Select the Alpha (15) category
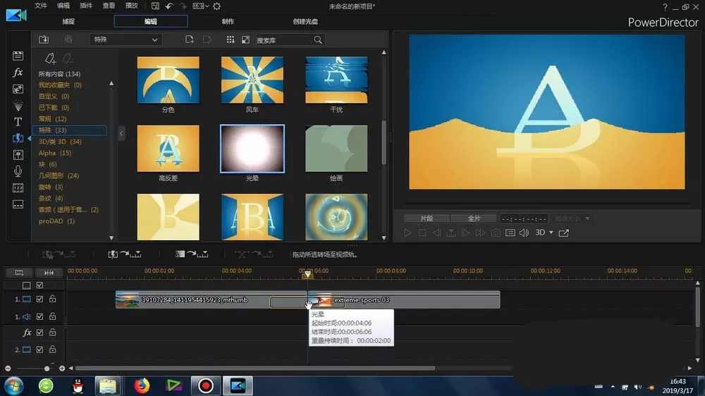 coord(55,153)
